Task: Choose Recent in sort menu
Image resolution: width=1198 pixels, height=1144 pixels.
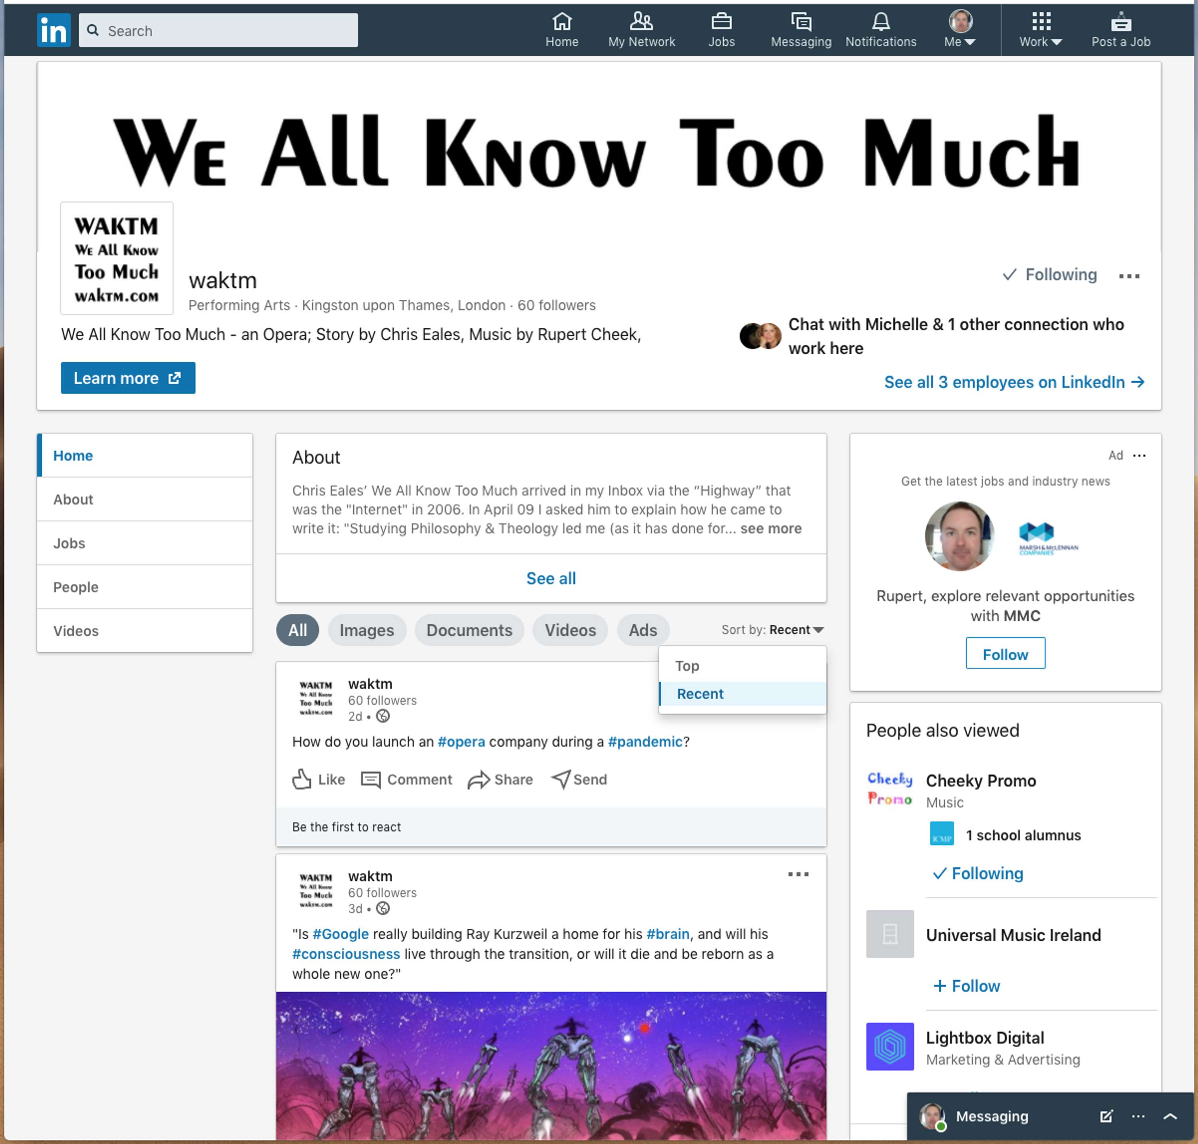Action: [743, 694]
